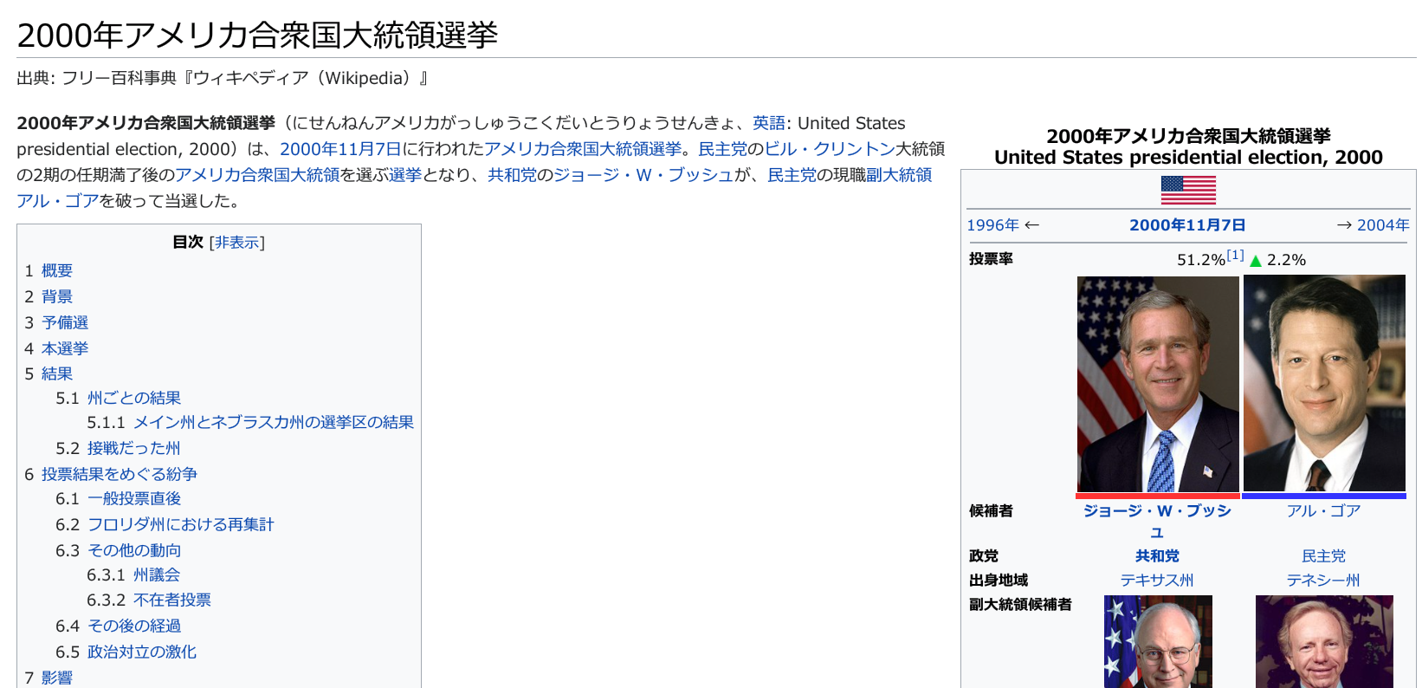Viewport: 1422px width, 688px height.
Task: Jump to section 6.2 フロリダ州における再集計
Action: tap(165, 525)
